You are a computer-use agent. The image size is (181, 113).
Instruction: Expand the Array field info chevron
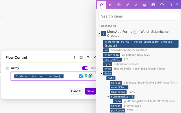tap(7, 68)
